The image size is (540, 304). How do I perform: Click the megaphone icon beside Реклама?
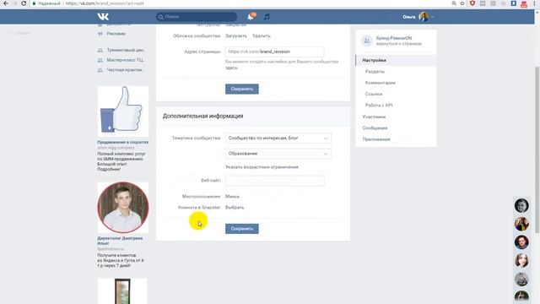point(100,34)
